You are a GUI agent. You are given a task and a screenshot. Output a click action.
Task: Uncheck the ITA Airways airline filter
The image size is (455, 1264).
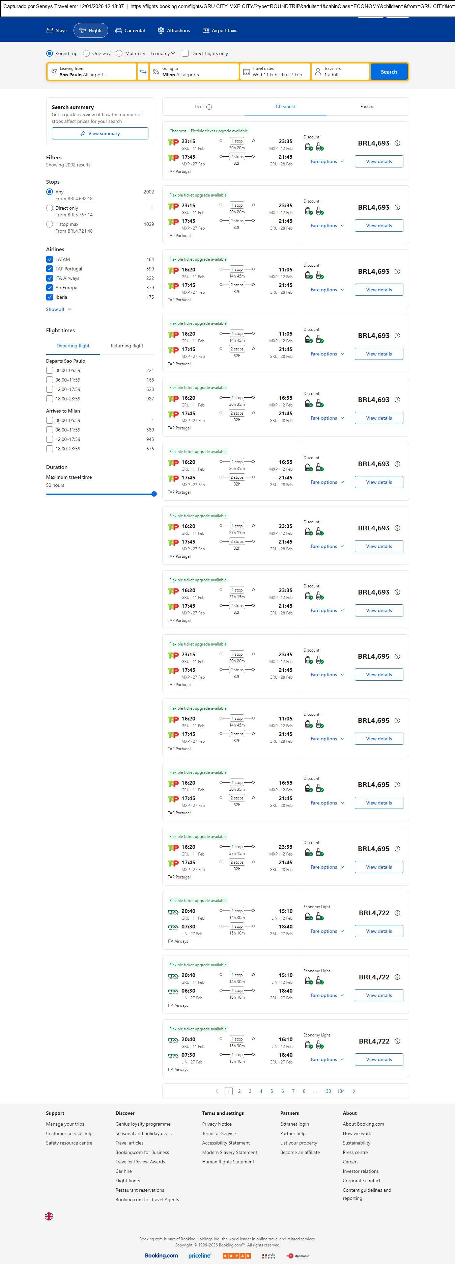click(50, 278)
